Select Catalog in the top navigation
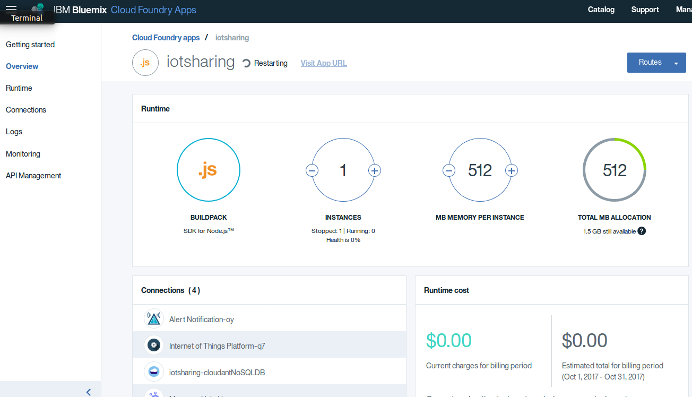The image size is (692, 397). pyautogui.click(x=601, y=9)
